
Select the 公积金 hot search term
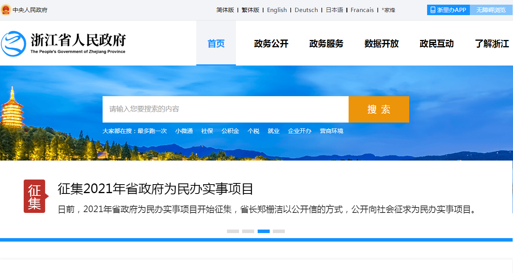230,131
